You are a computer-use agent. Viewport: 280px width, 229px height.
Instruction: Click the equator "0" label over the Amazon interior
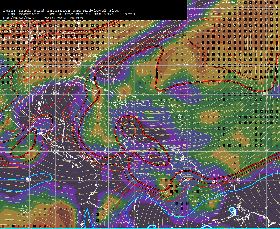click(x=161, y=208)
